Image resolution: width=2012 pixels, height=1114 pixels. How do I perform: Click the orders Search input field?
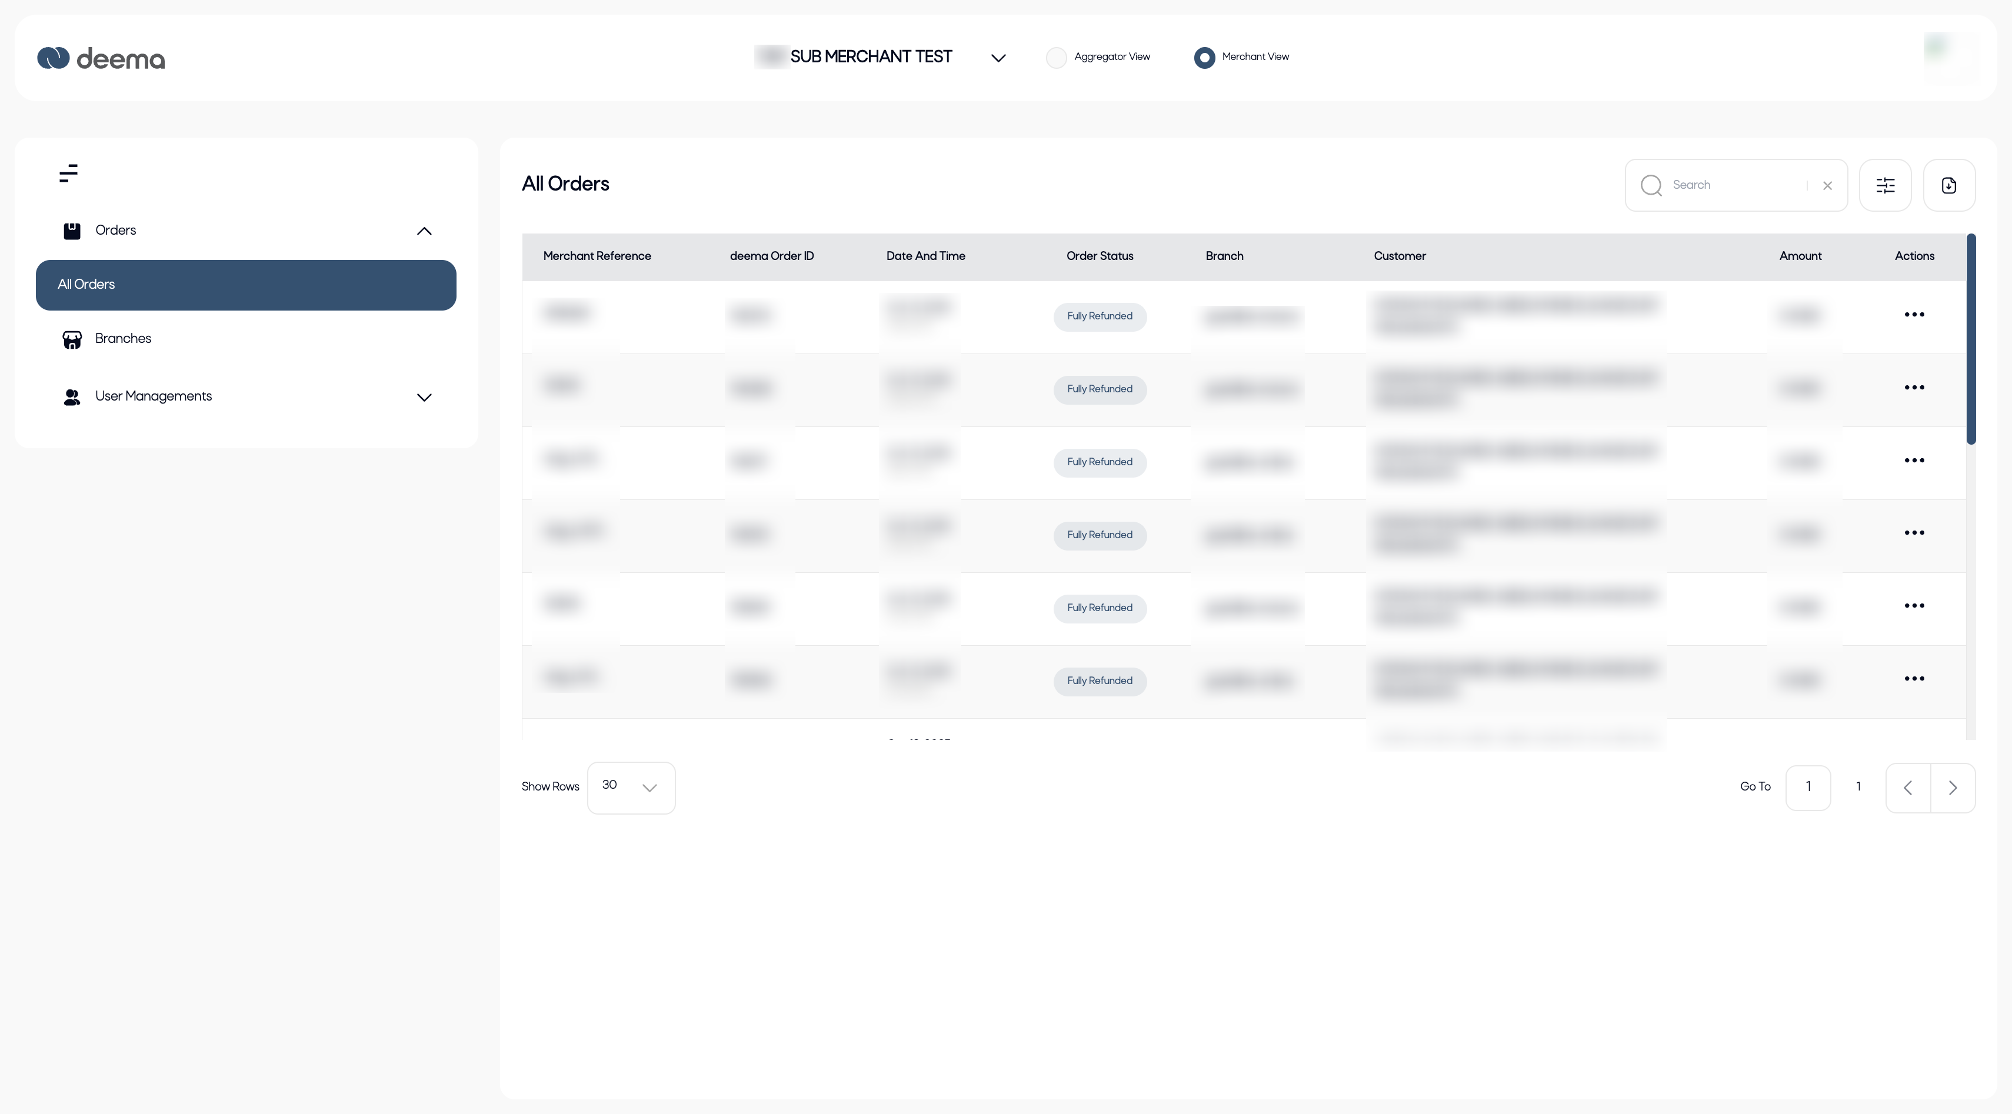tap(1734, 186)
